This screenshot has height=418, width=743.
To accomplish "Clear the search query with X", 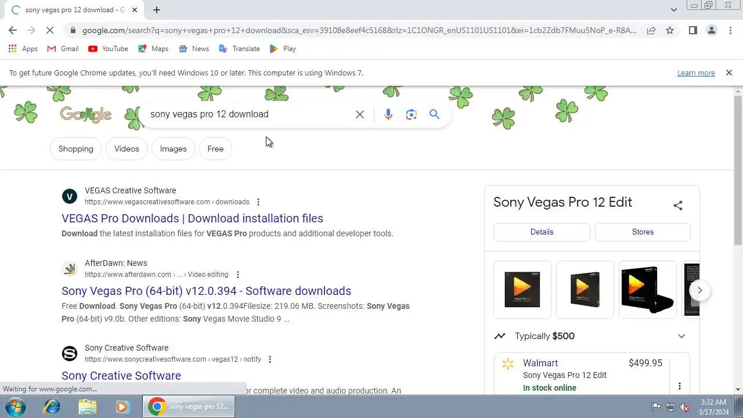I will click(360, 114).
